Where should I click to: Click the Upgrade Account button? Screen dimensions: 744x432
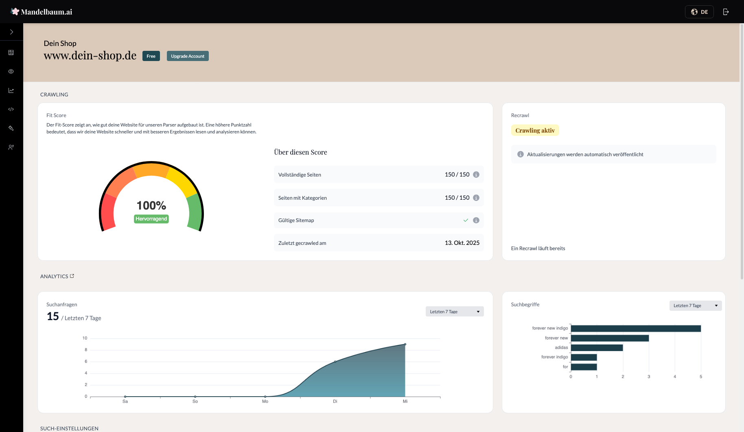[x=187, y=56]
